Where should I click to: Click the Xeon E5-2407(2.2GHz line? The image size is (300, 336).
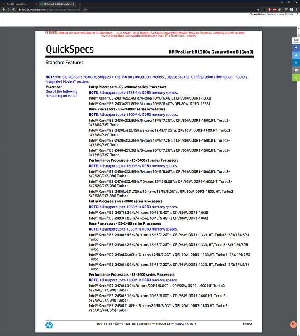click(149, 213)
